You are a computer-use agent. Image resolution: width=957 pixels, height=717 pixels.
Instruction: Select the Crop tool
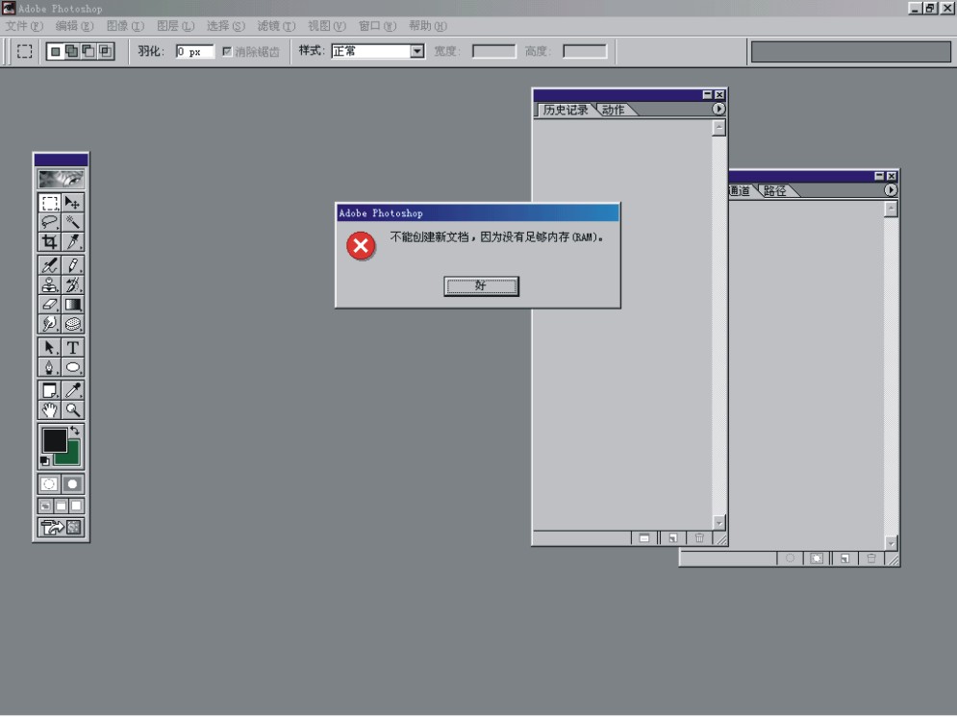[49, 241]
